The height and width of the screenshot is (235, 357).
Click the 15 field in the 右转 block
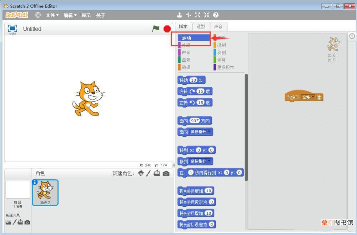click(x=200, y=91)
